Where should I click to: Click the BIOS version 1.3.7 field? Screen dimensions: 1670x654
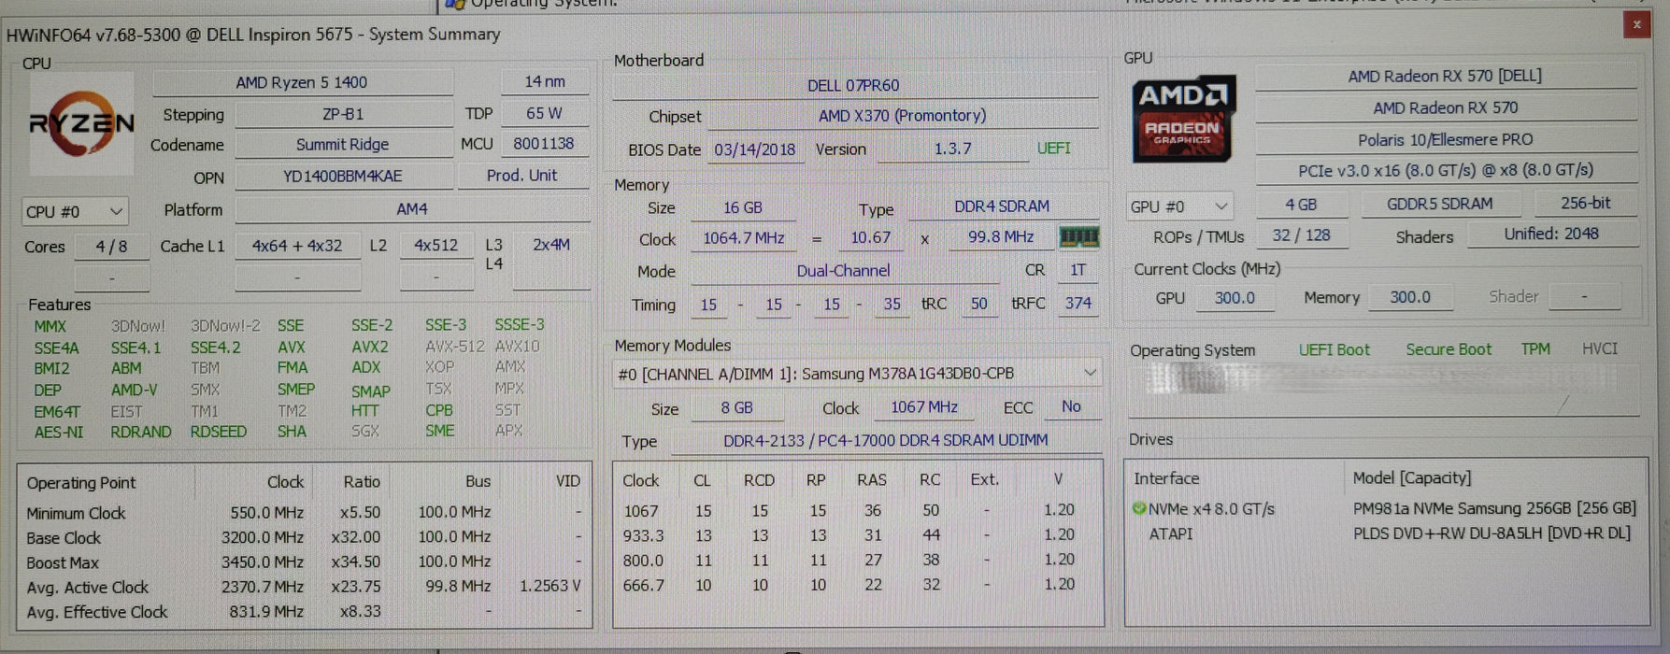(953, 149)
